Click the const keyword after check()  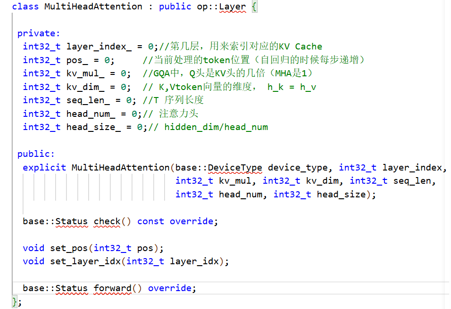coord(150,221)
